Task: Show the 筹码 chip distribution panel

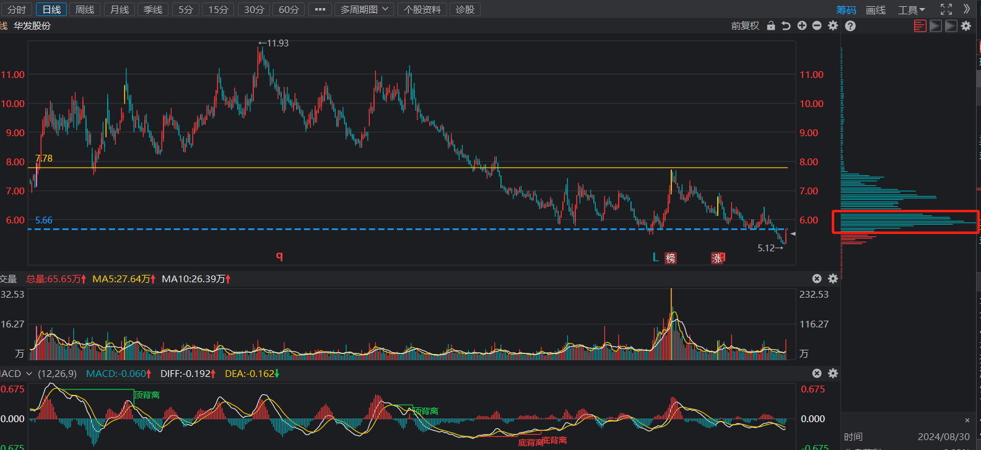Action: coord(846,10)
